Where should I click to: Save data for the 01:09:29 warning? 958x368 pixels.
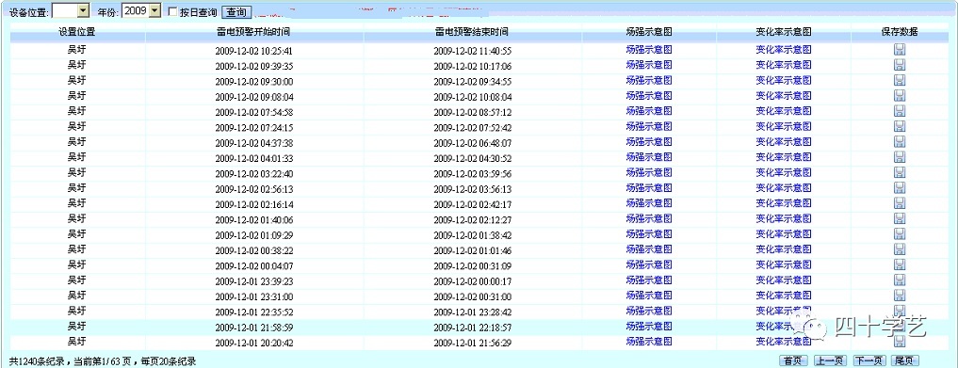pos(900,233)
